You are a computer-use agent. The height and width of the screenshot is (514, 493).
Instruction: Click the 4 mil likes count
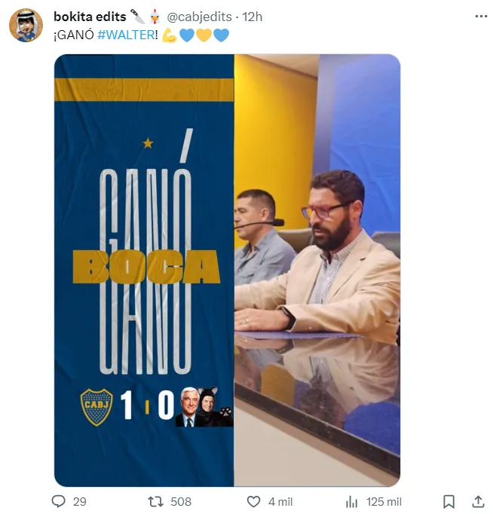tap(280, 501)
